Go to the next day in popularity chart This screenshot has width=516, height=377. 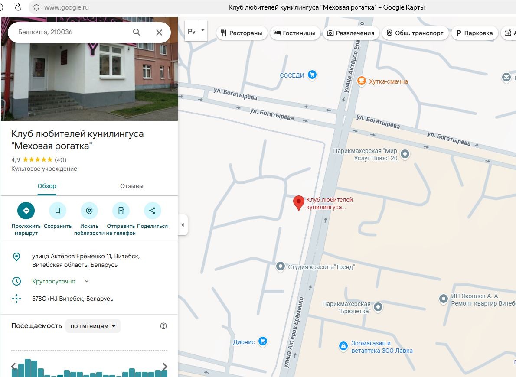(x=165, y=367)
